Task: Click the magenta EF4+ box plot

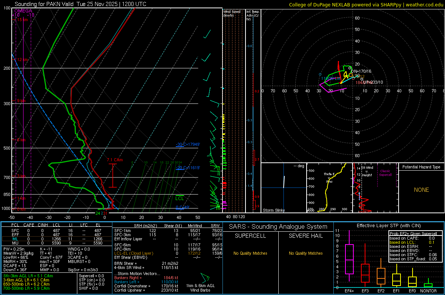Action: click(x=349, y=256)
